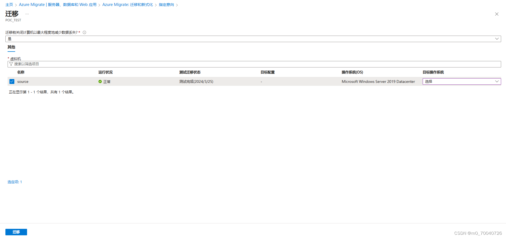
Task: Open the 指定意向 breadcrumb link
Action: tap(166, 5)
